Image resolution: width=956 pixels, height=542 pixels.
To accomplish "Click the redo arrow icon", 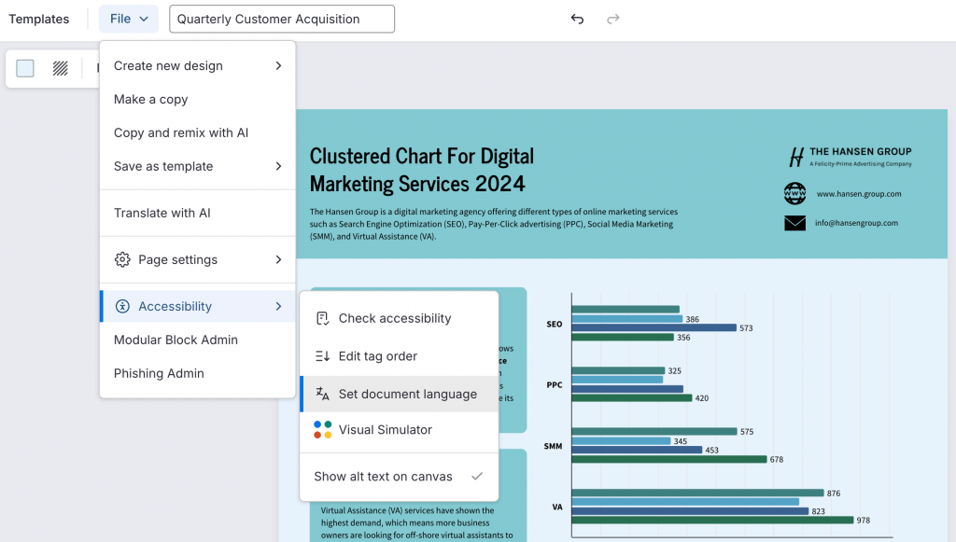I will 612,19.
